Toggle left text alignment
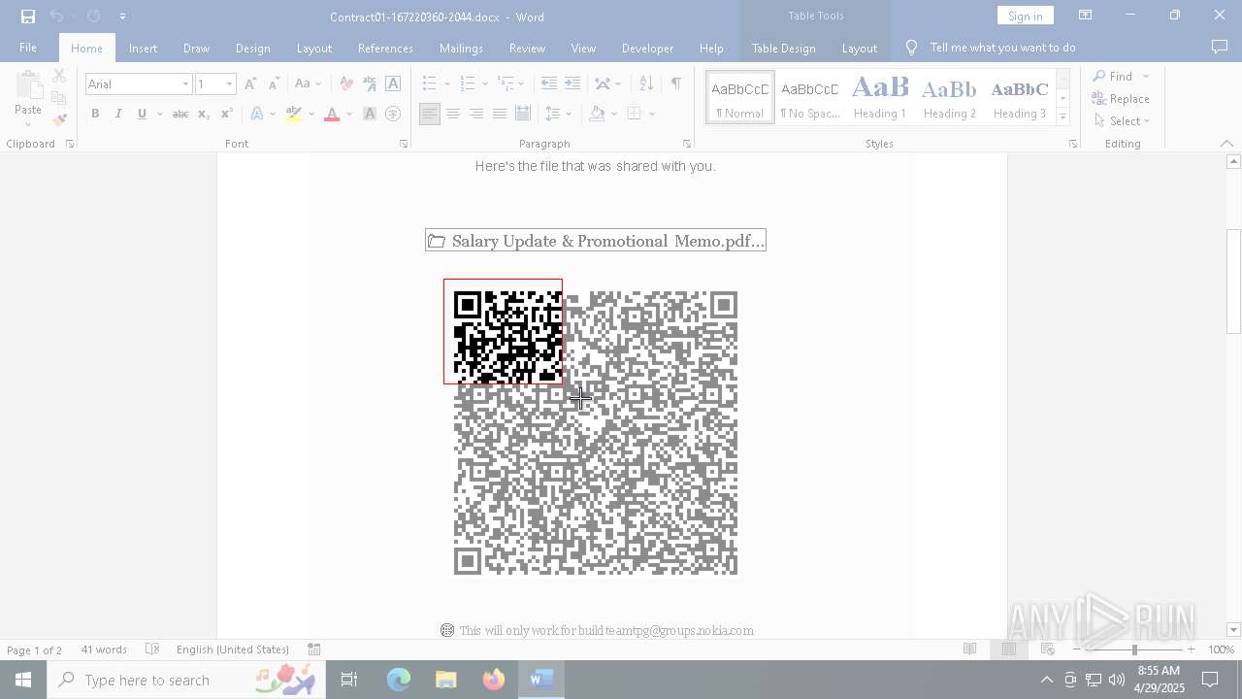 pyautogui.click(x=430, y=114)
